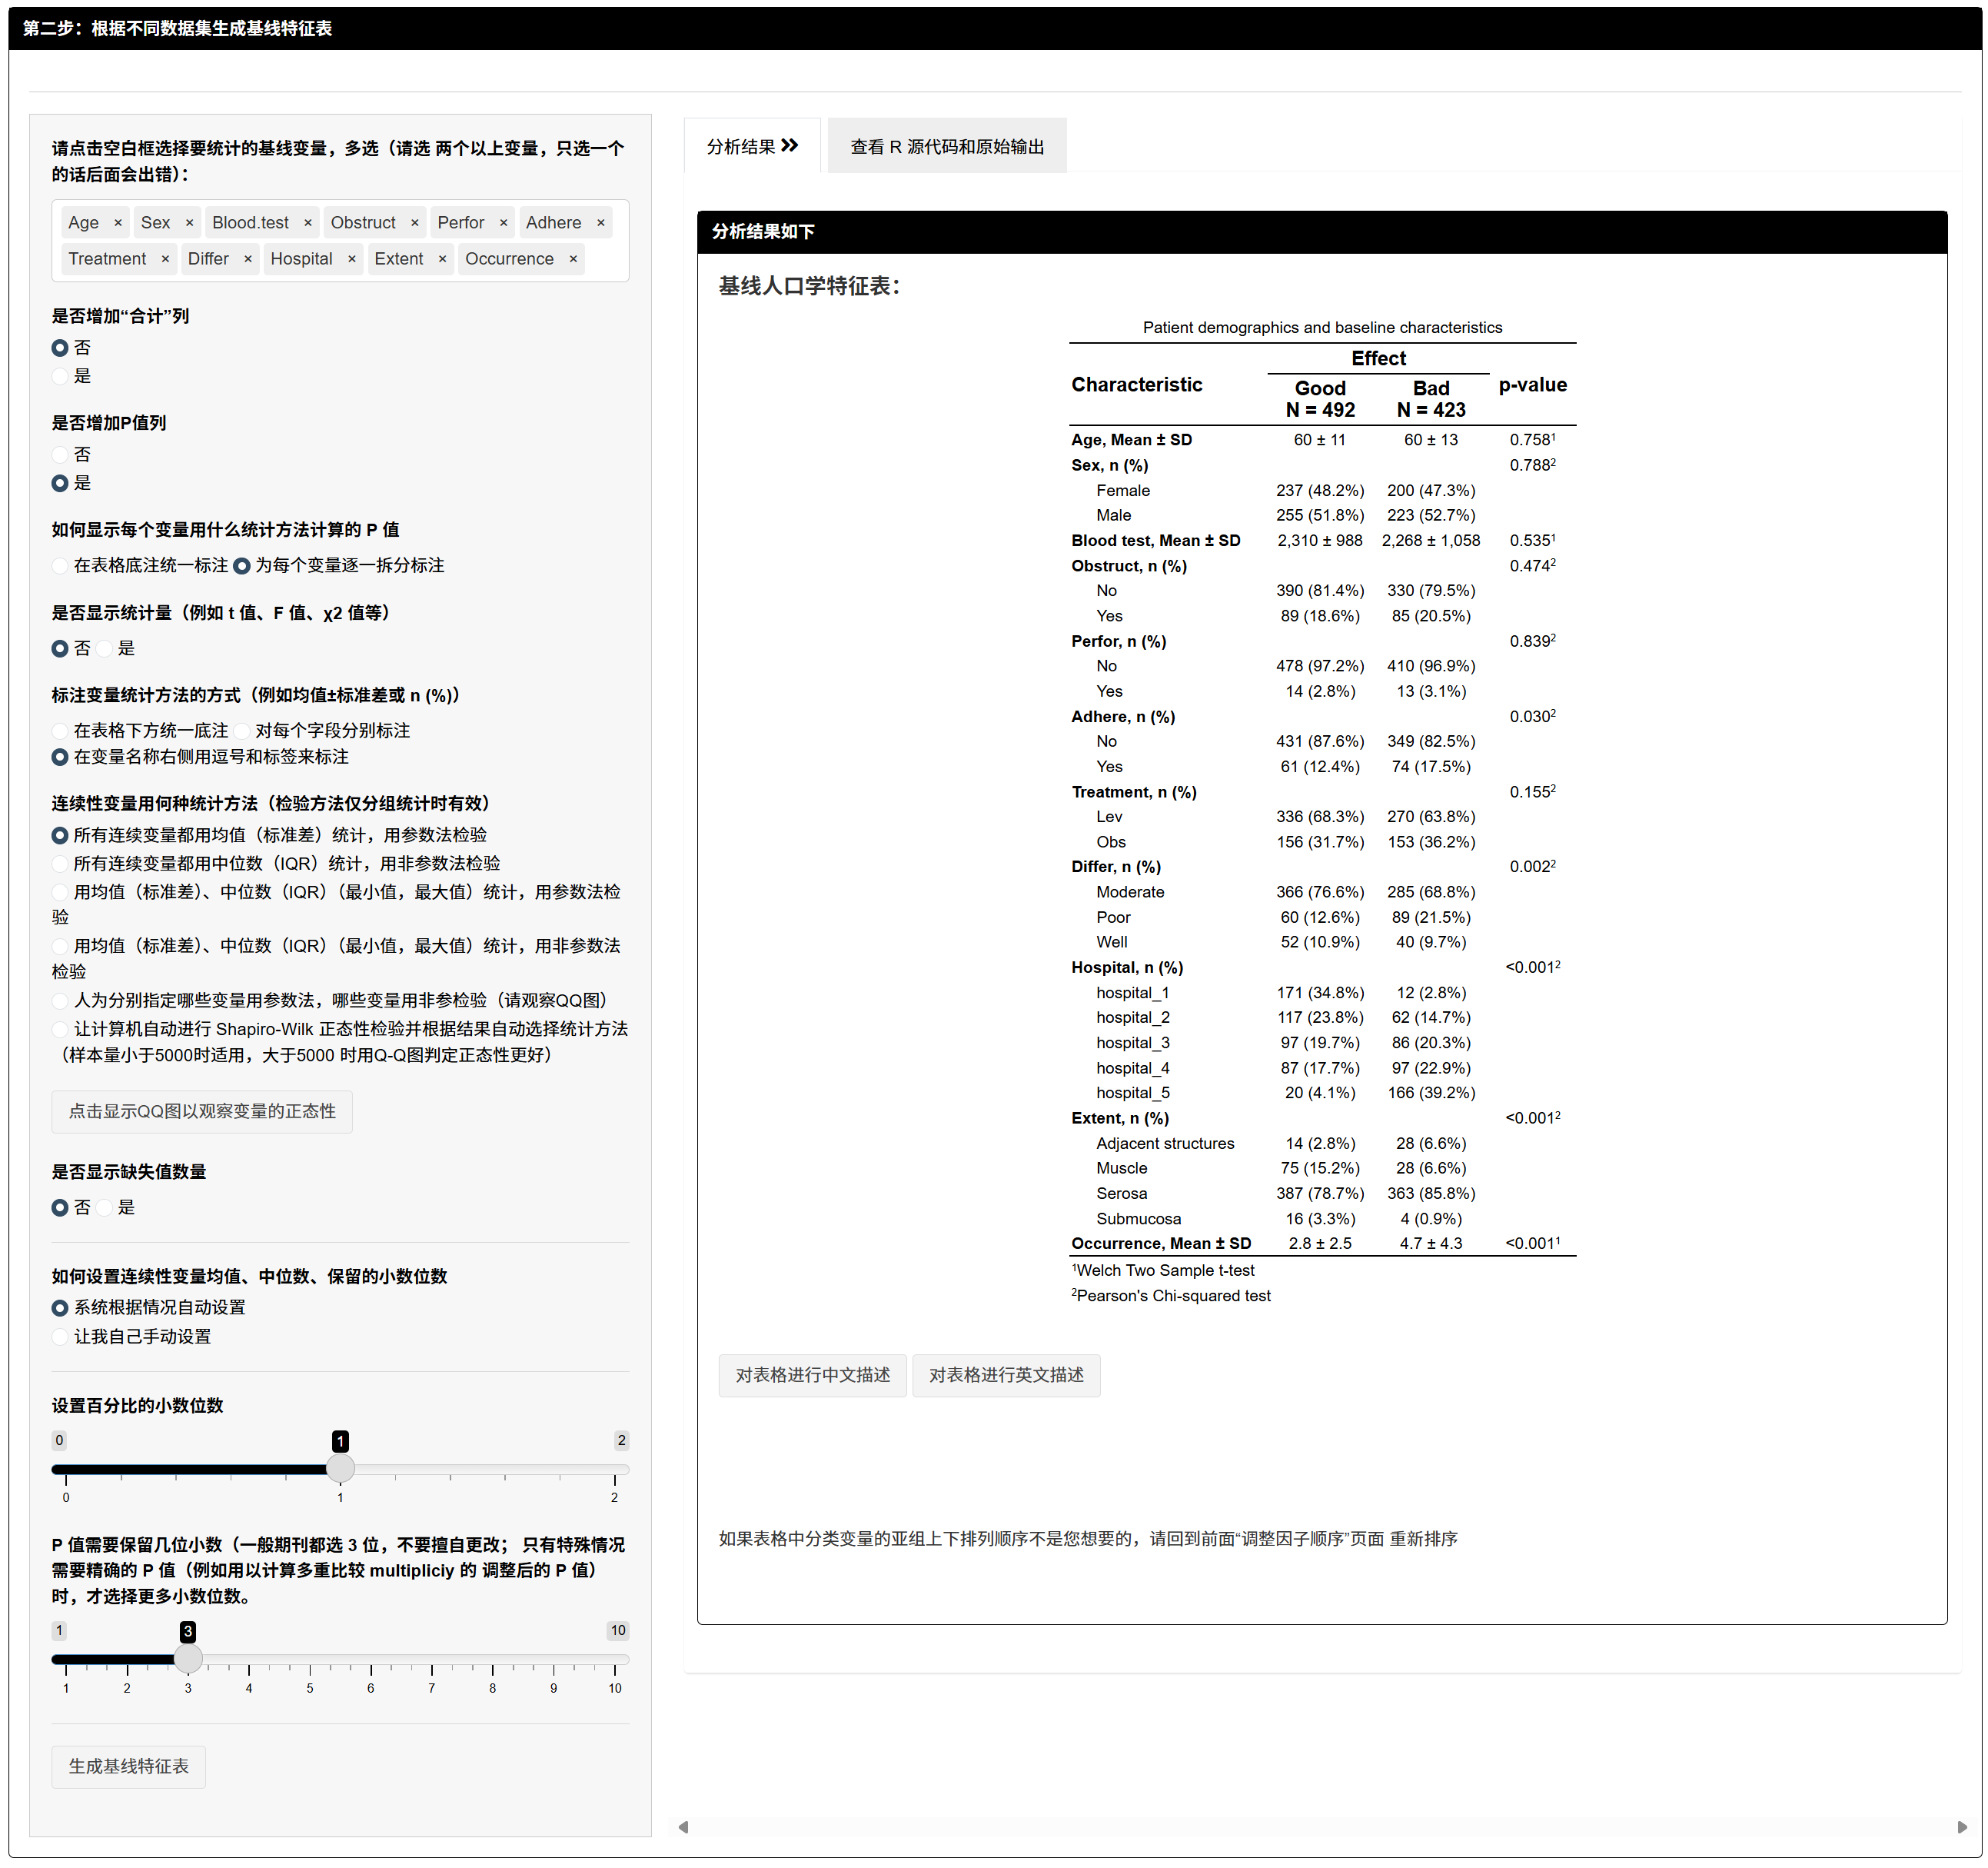Open 查看 R 源代码和原始输出 tab
The height and width of the screenshot is (1868, 1988).
coord(947,147)
